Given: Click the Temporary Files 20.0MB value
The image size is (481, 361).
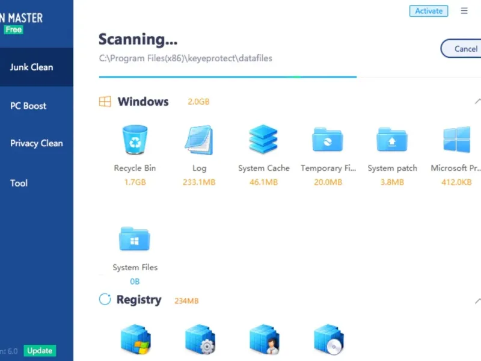Looking at the screenshot, I should (x=328, y=182).
